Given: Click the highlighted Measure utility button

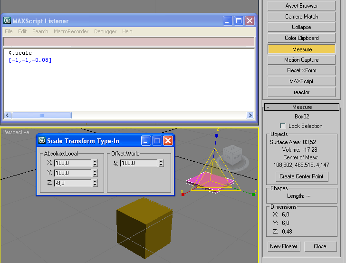Looking at the screenshot, I should tap(301, 49).
